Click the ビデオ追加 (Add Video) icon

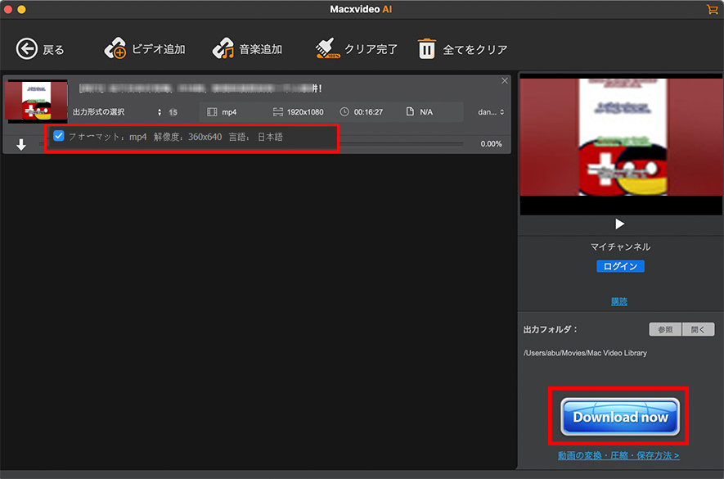click(115, 48)
